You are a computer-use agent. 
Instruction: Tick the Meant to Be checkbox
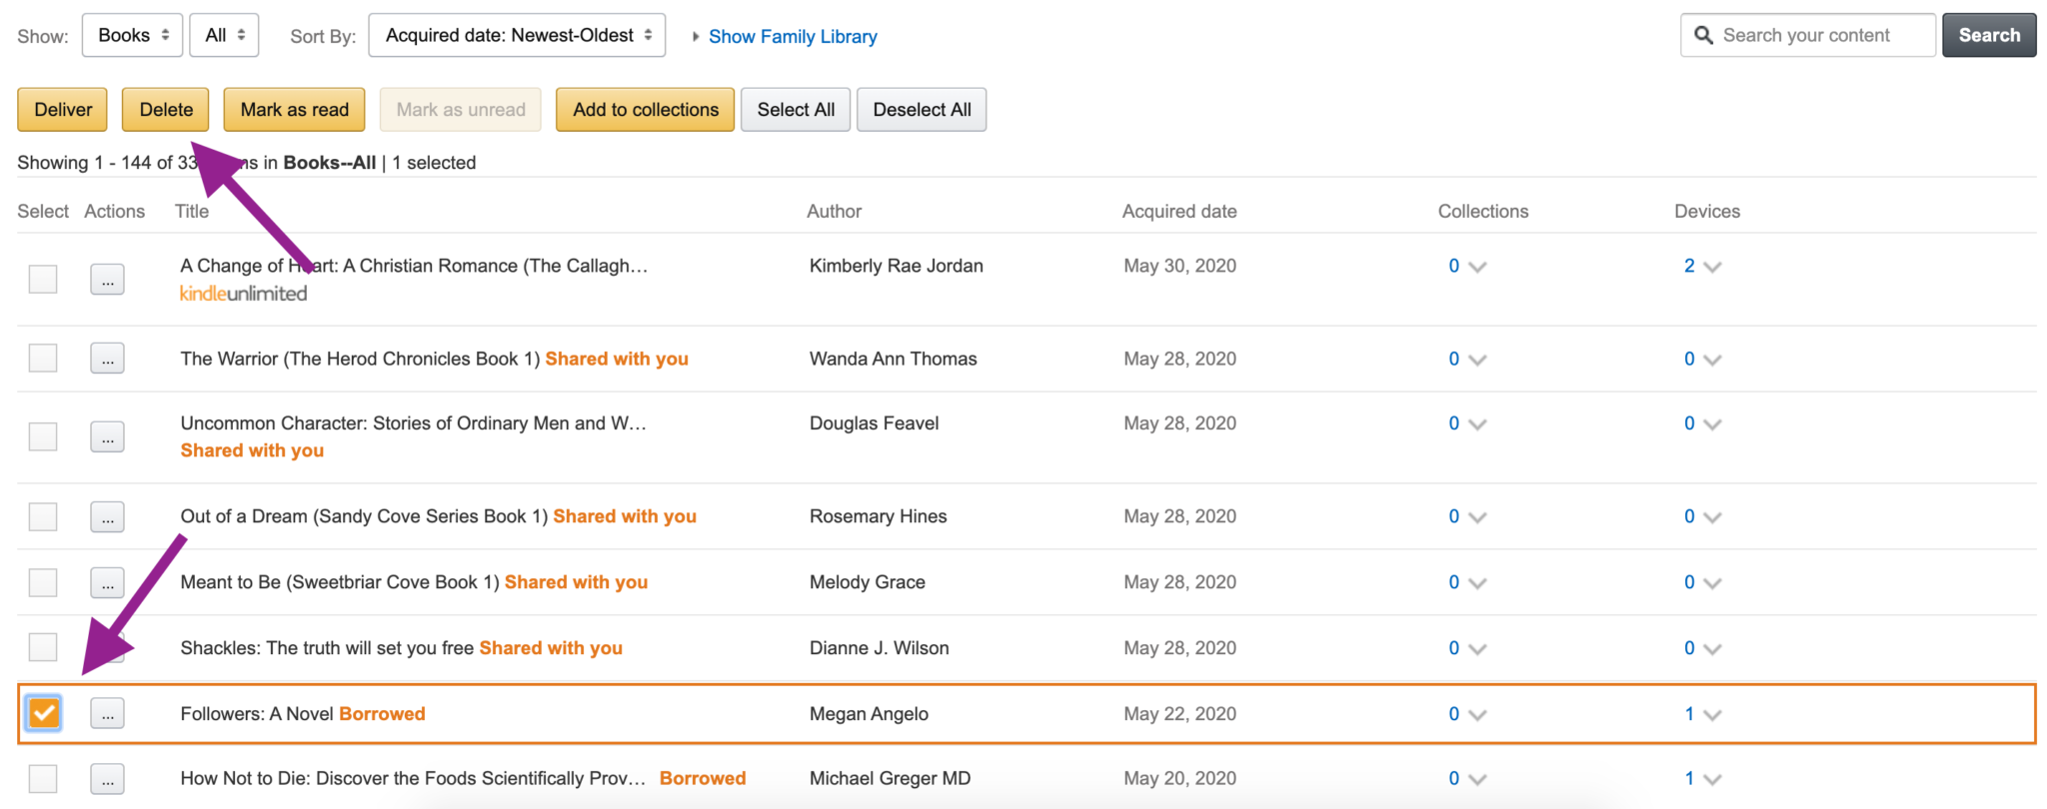tap(43, 582)
